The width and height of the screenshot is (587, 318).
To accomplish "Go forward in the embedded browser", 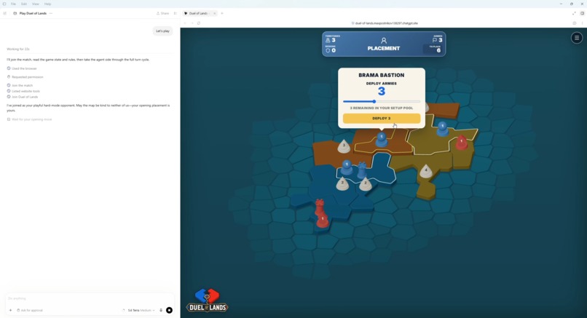I will click(192, 23).
